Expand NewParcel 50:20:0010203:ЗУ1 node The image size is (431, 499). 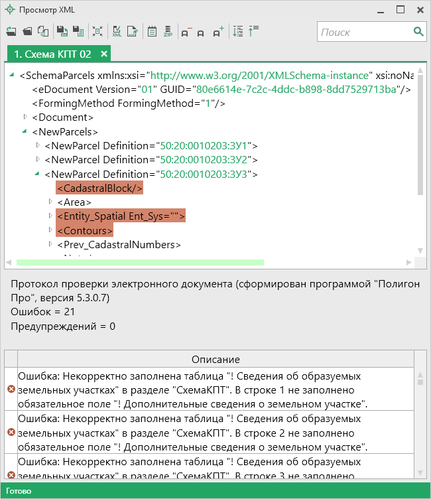pyautogui.click(x=38, y=145)
